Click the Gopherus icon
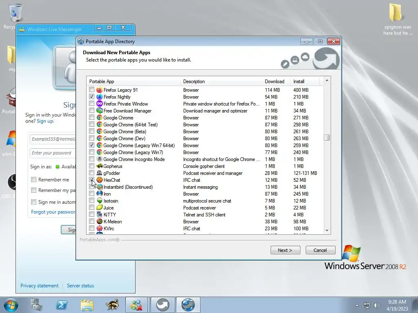Image resolution: width=418 pixels, height=313 pixels. (100, 166)
